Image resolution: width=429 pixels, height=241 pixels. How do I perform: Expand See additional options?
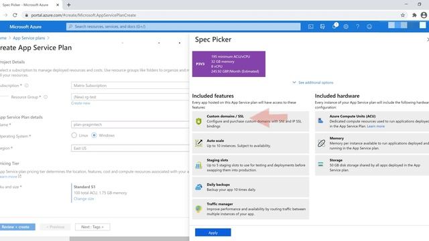pyautogui.click(x=313, y=82)
